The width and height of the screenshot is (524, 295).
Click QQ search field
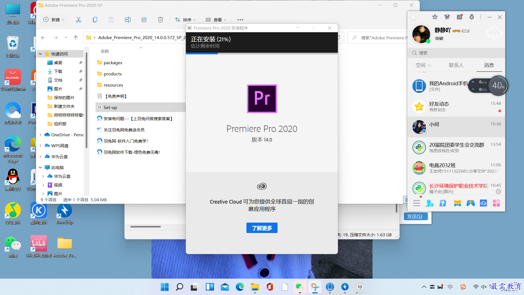[x=456, y=53]
